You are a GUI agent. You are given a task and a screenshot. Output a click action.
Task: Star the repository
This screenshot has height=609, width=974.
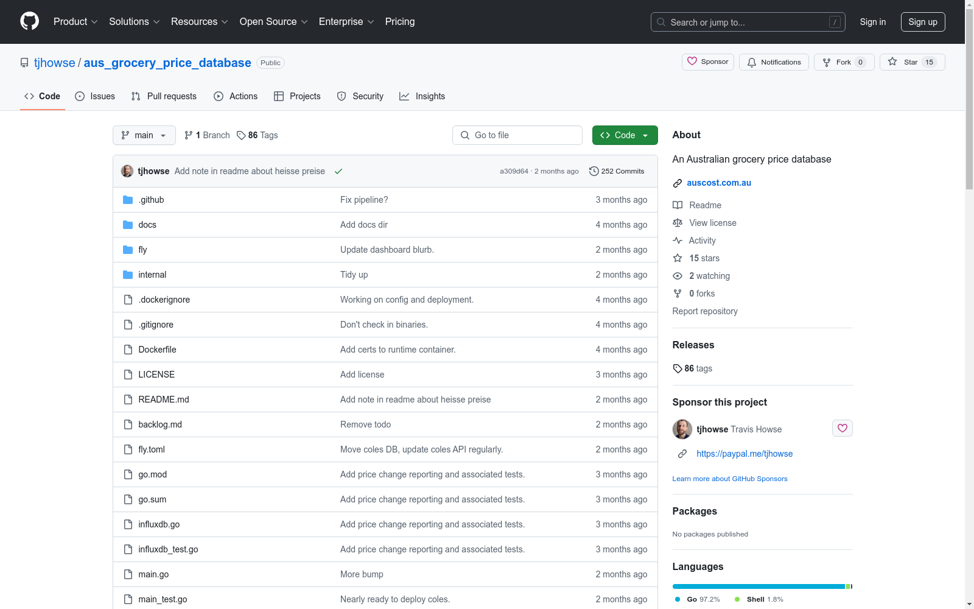tap(913, 62)
